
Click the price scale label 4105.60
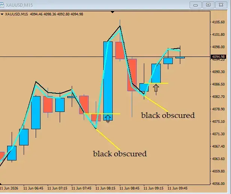pyautogui.click(x=218, y=22)
